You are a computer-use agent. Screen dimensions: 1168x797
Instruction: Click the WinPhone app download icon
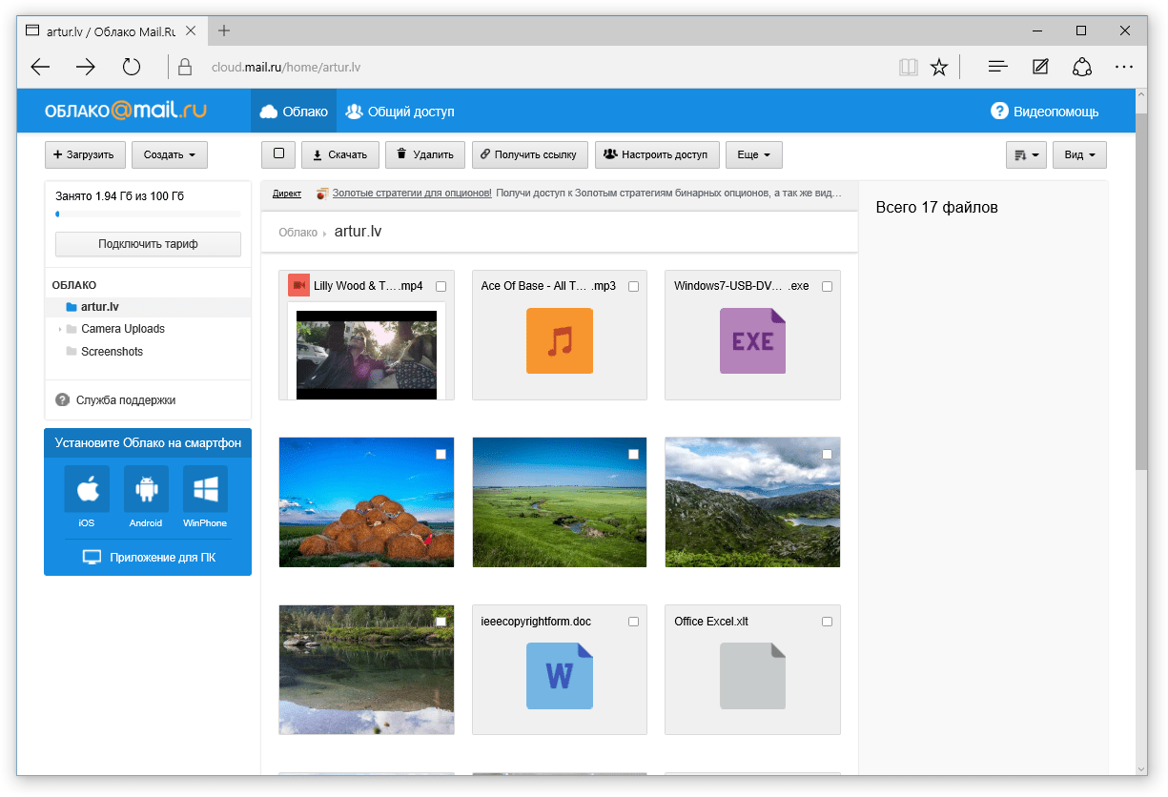coord(205,489)
